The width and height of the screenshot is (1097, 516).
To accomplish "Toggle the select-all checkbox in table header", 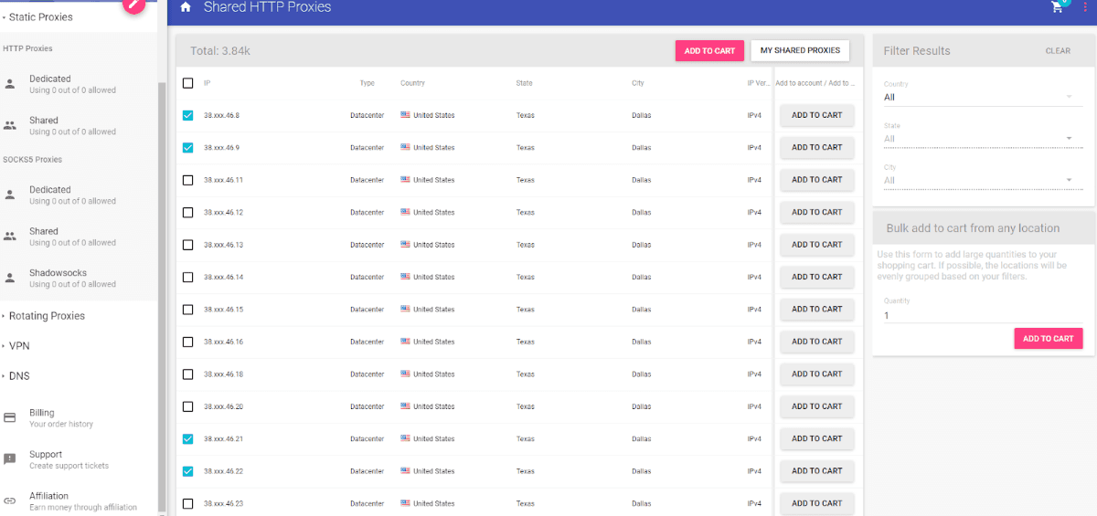I will (x=187, y=83).
